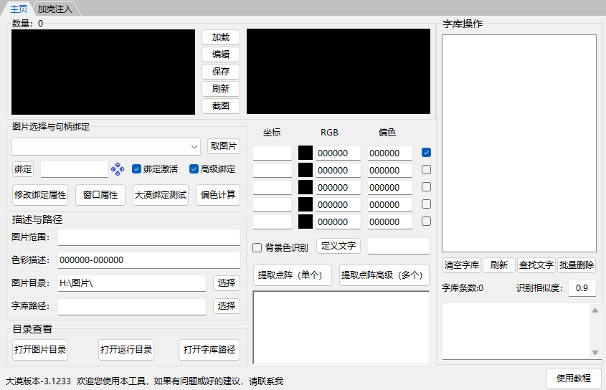Click the second row 偏色 field
Screen dimensions: 606x390
click(x=390, y=170)
